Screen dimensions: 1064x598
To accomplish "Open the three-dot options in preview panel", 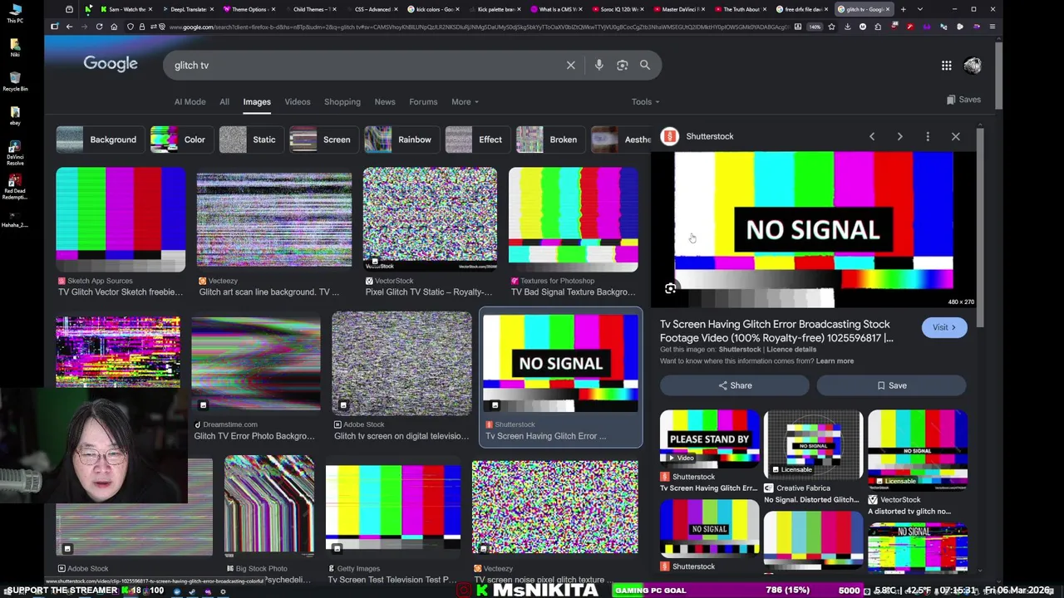I will point(928,136).
